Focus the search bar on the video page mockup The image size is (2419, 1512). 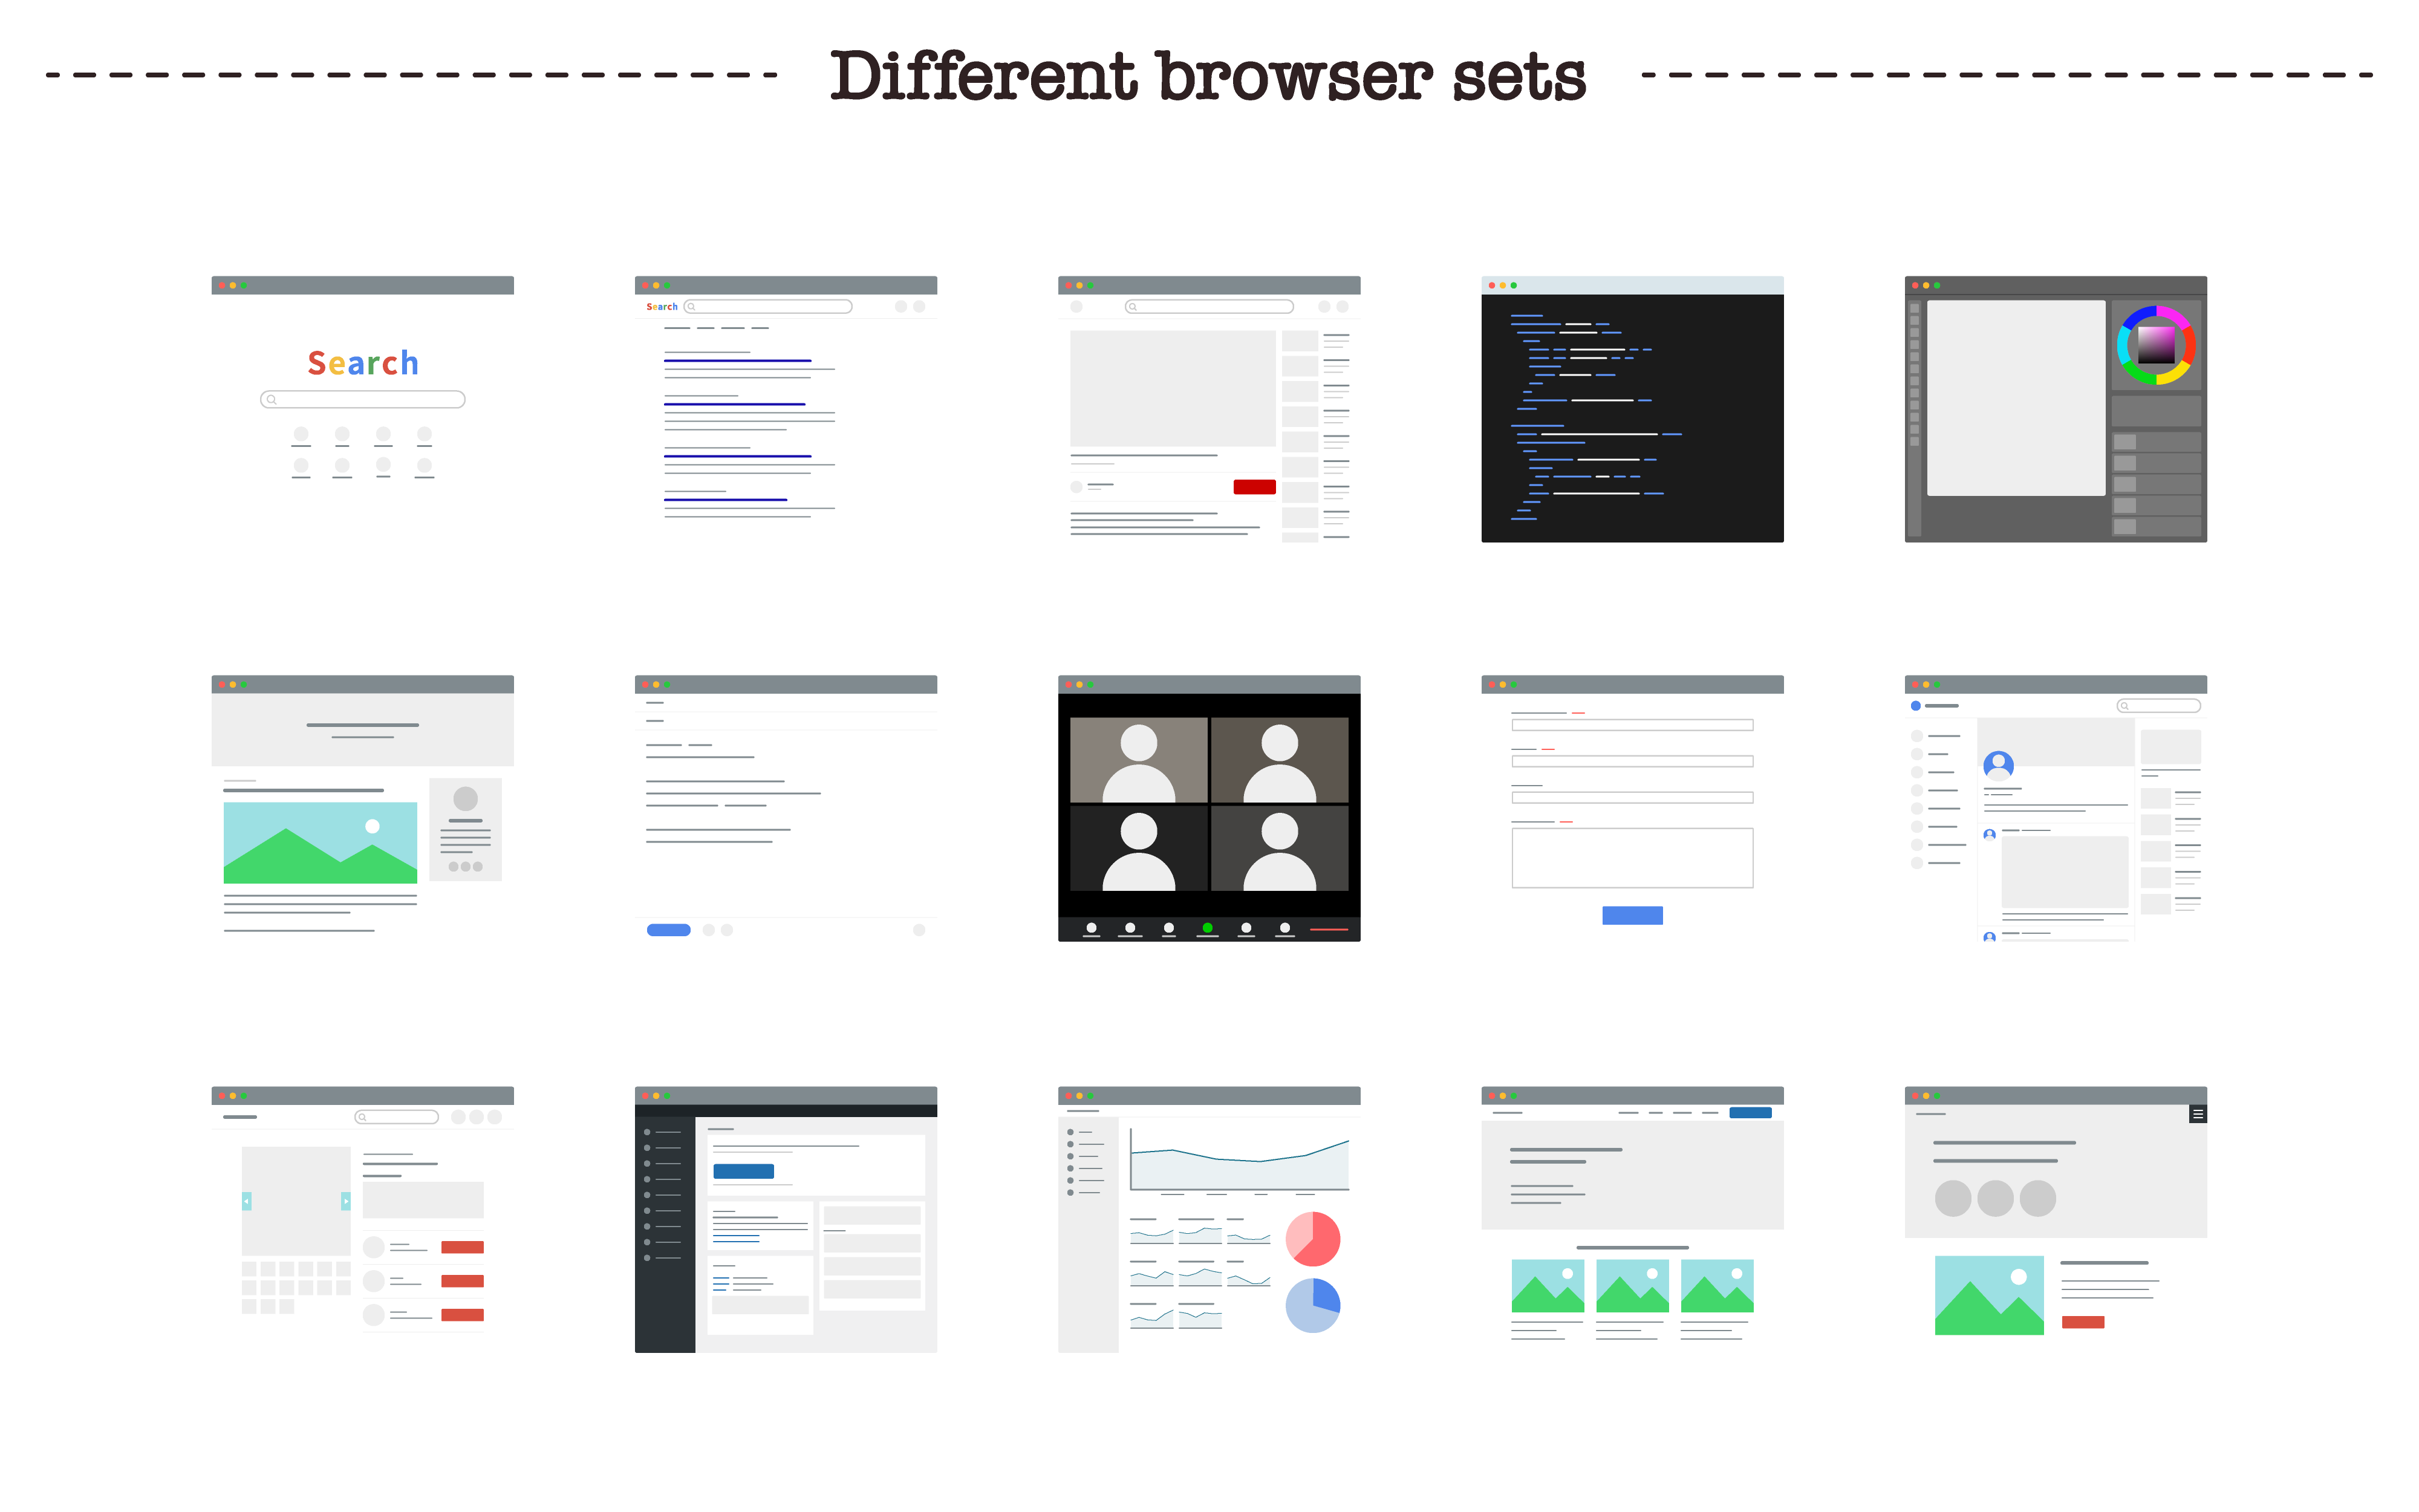(x=1208, y=307)
